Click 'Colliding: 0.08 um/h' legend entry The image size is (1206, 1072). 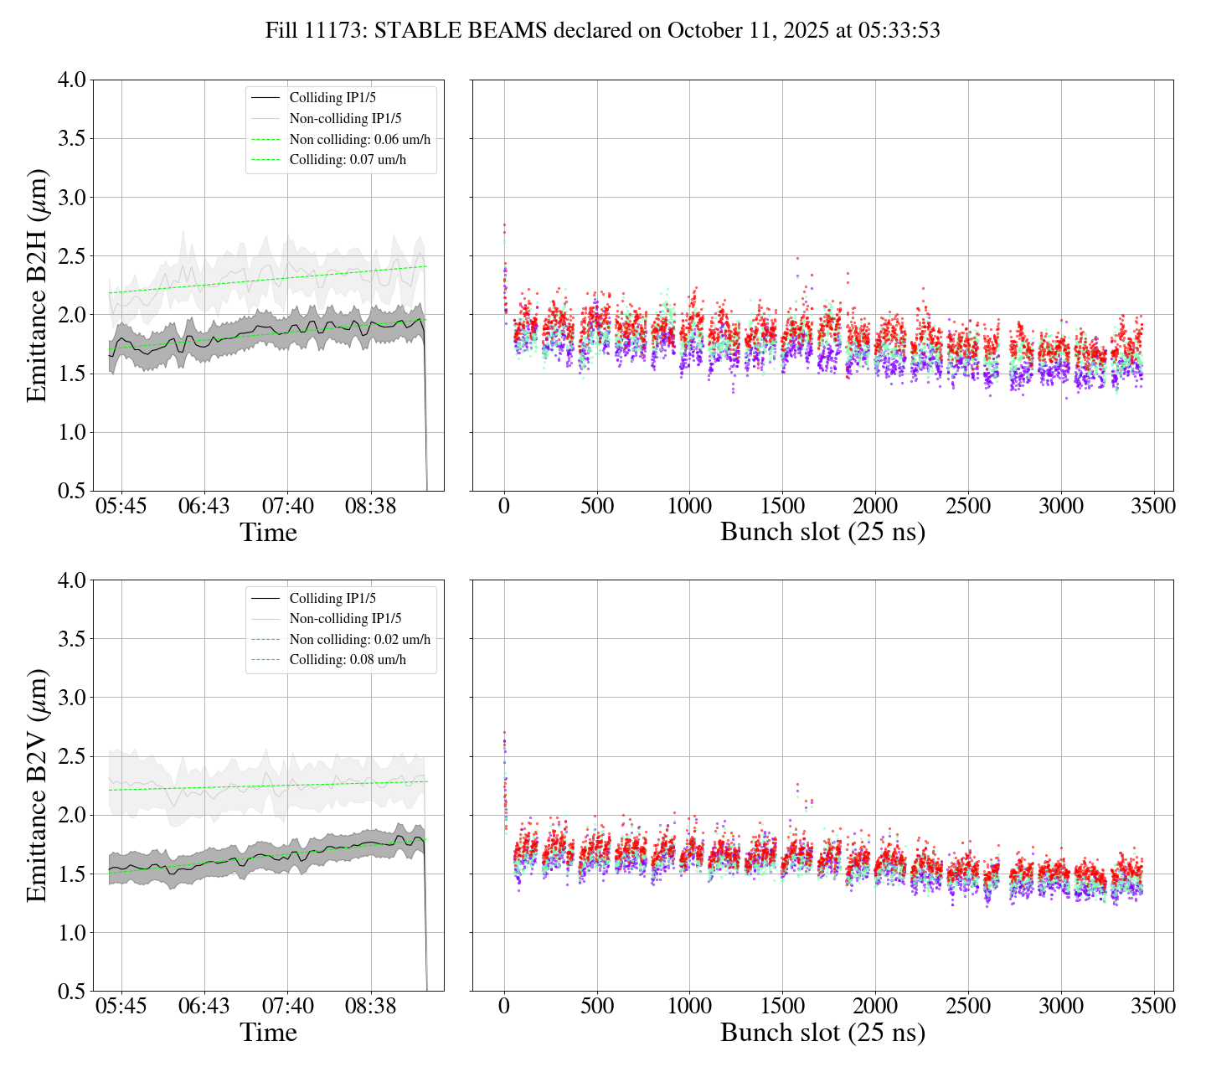click(348, 659)
